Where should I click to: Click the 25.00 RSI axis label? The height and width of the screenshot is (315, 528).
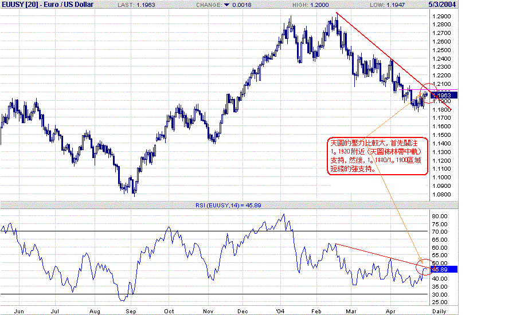pyautogui.click(x=440, y=302)
